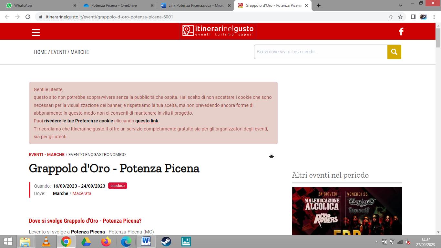
Task: Open Chrome side panel
Action: coord(413,17)
